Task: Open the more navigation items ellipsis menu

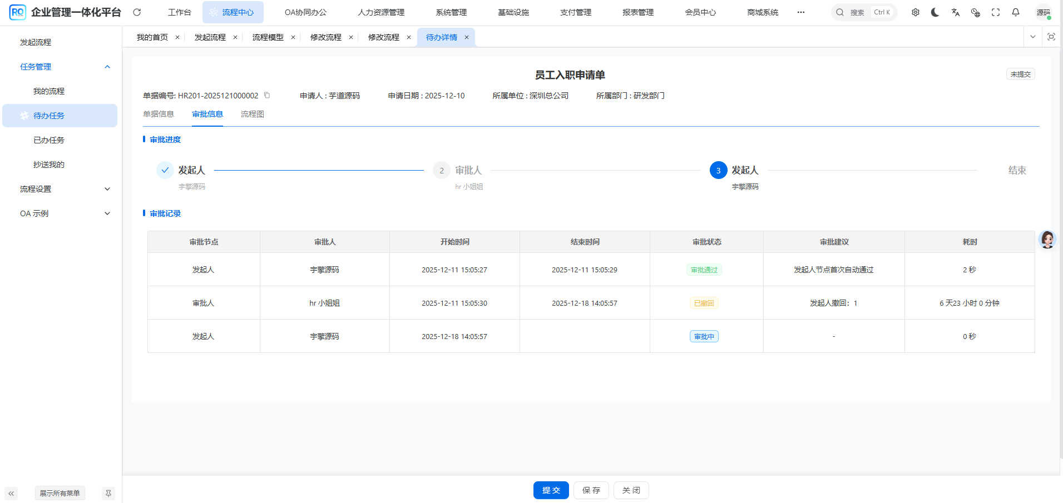Action: 800,12
